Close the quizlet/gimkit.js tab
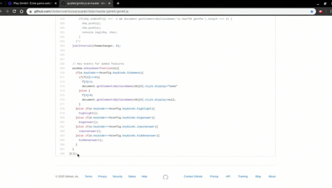This screenshot has height=188, width=332. [109, 3]
